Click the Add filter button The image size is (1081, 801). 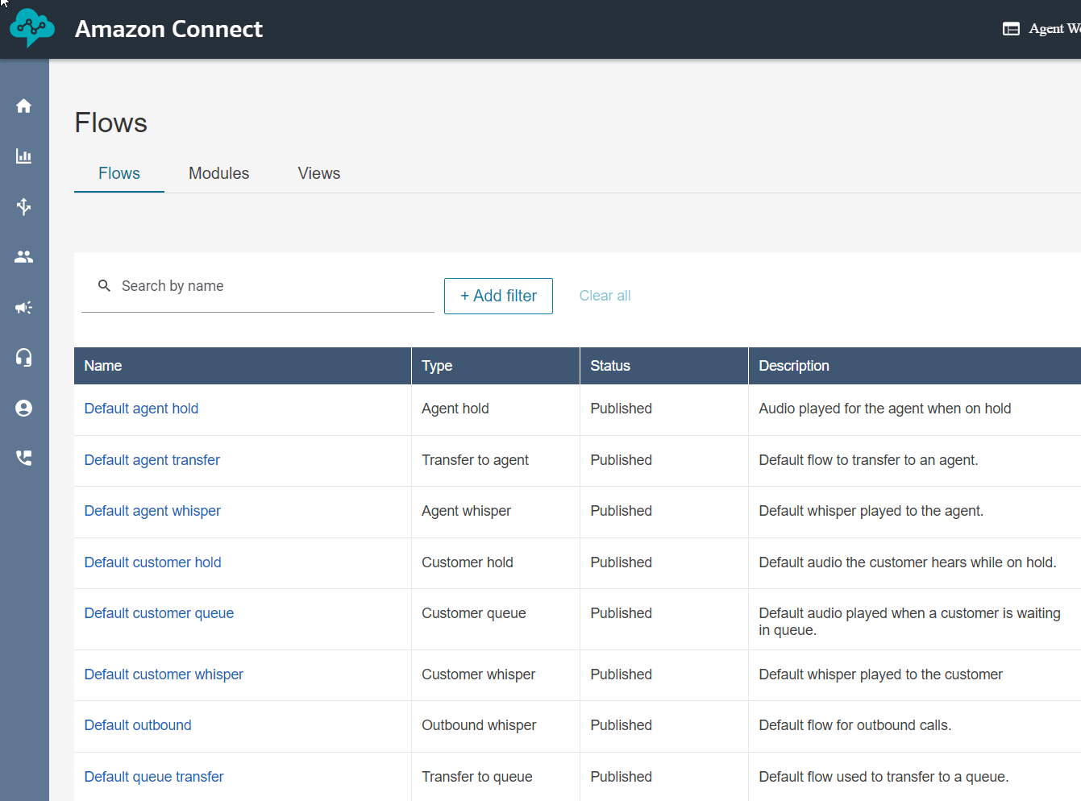(x=498, y=296)
